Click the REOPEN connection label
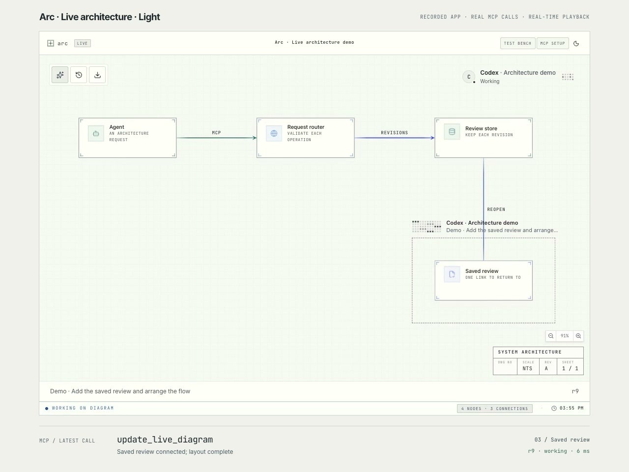Screen dimensions: 629x472 [x=496, y=209]
